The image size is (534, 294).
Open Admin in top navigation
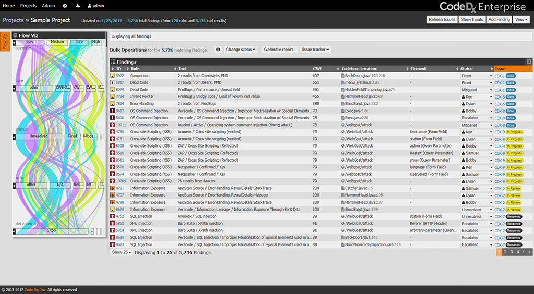48,6
